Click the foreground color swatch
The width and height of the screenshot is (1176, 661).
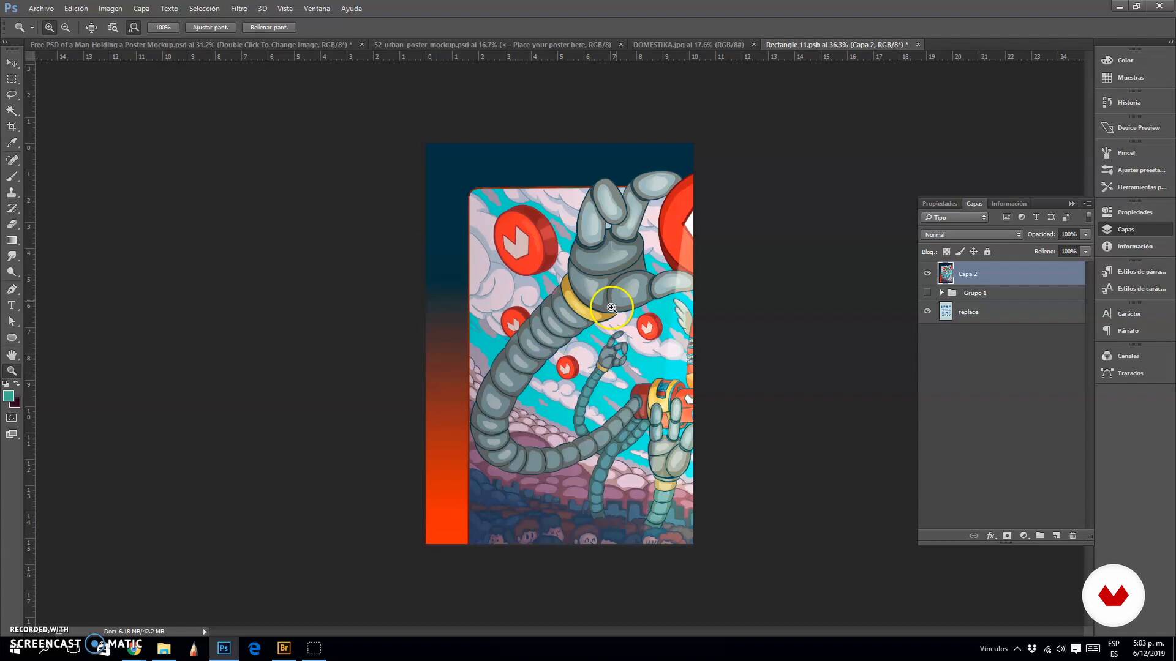coord(9,396)
